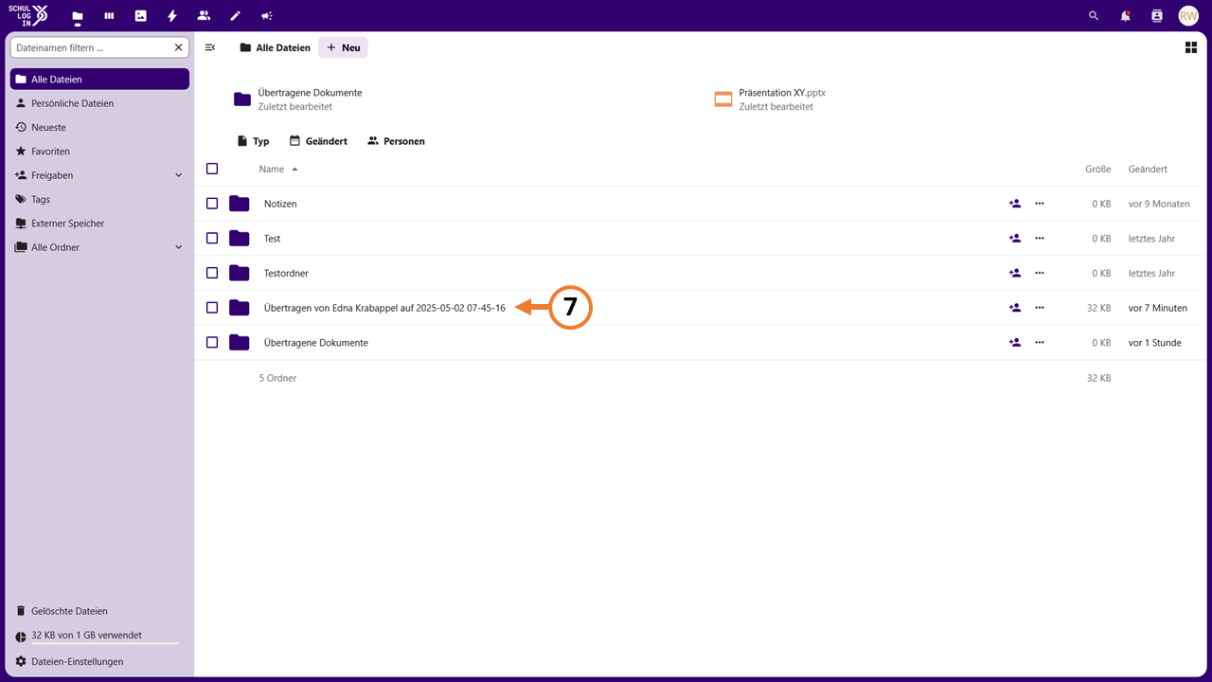Expand the Freigaben sidebar section
Screen dimensions: 1212x682
(x=179, y=175)
